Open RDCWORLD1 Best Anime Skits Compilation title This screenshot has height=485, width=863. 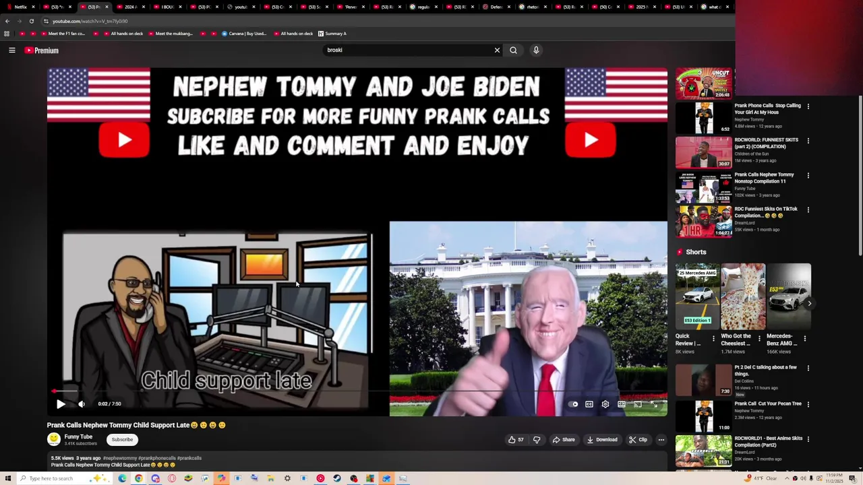point(769,441)
